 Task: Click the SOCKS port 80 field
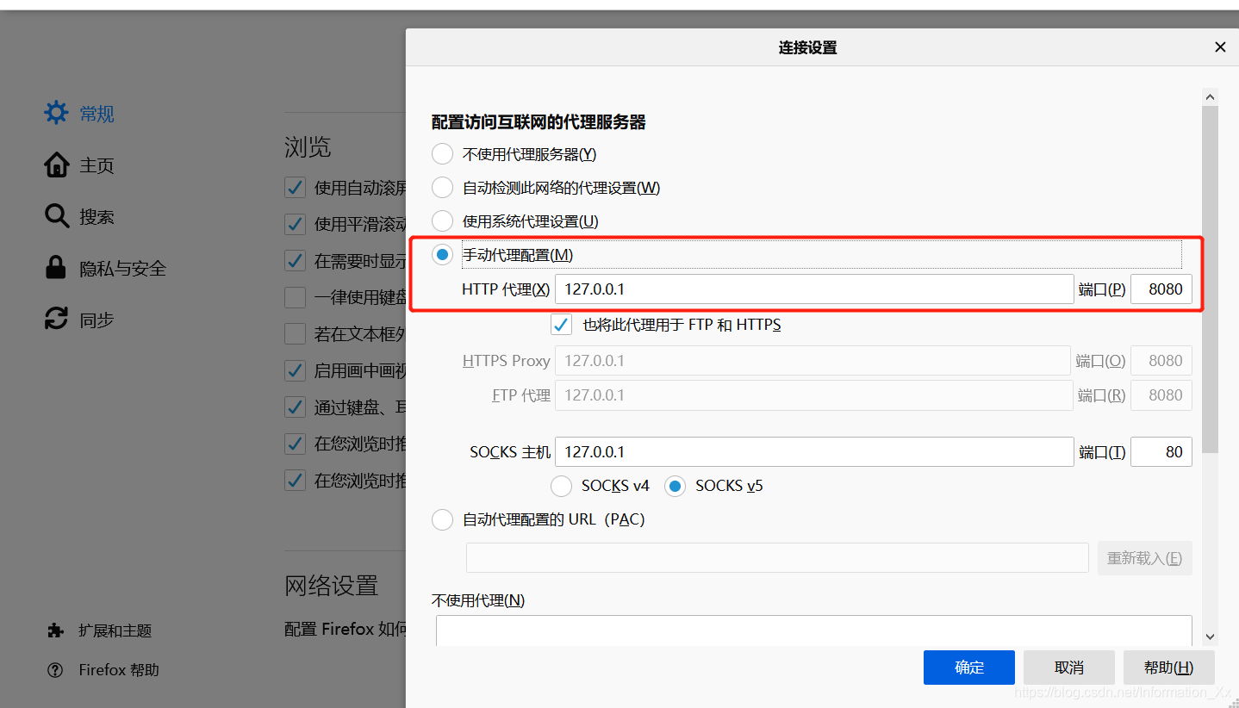pyautogui.click(x=1161, y=451)
